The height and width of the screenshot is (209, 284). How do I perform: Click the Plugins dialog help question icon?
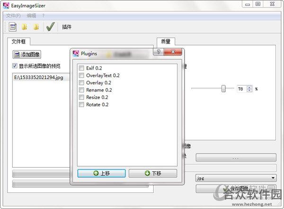click(159, 52)
